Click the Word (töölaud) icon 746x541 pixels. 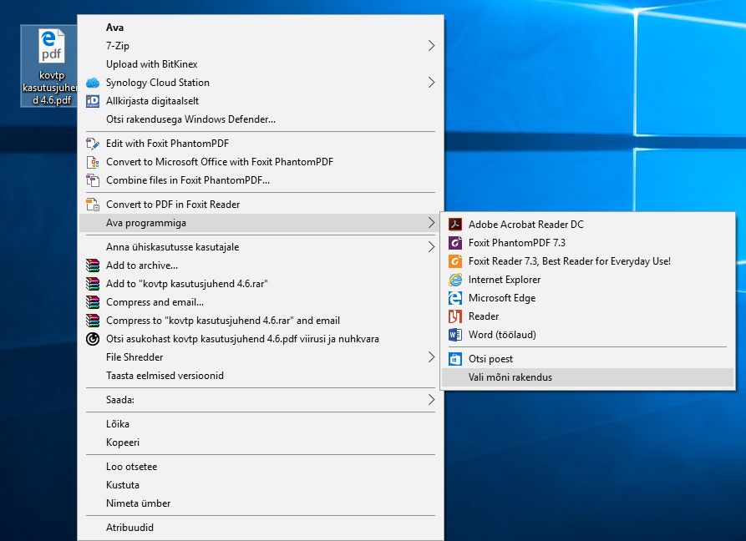click(x=455, y=335)
